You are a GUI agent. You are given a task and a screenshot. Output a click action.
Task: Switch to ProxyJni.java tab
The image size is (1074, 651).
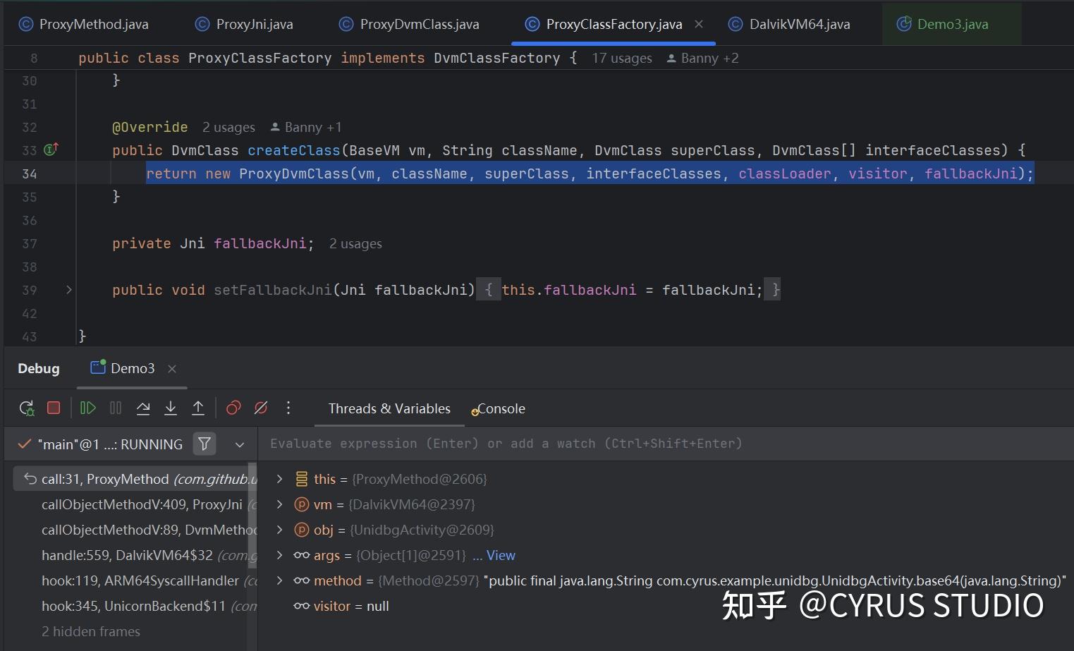(244, 24)
